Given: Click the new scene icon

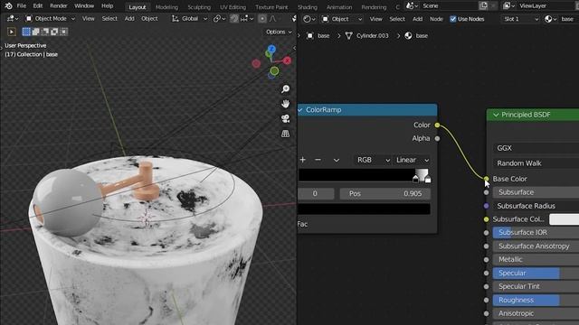Looking at the screenshot, I should (x=483, y=6).
